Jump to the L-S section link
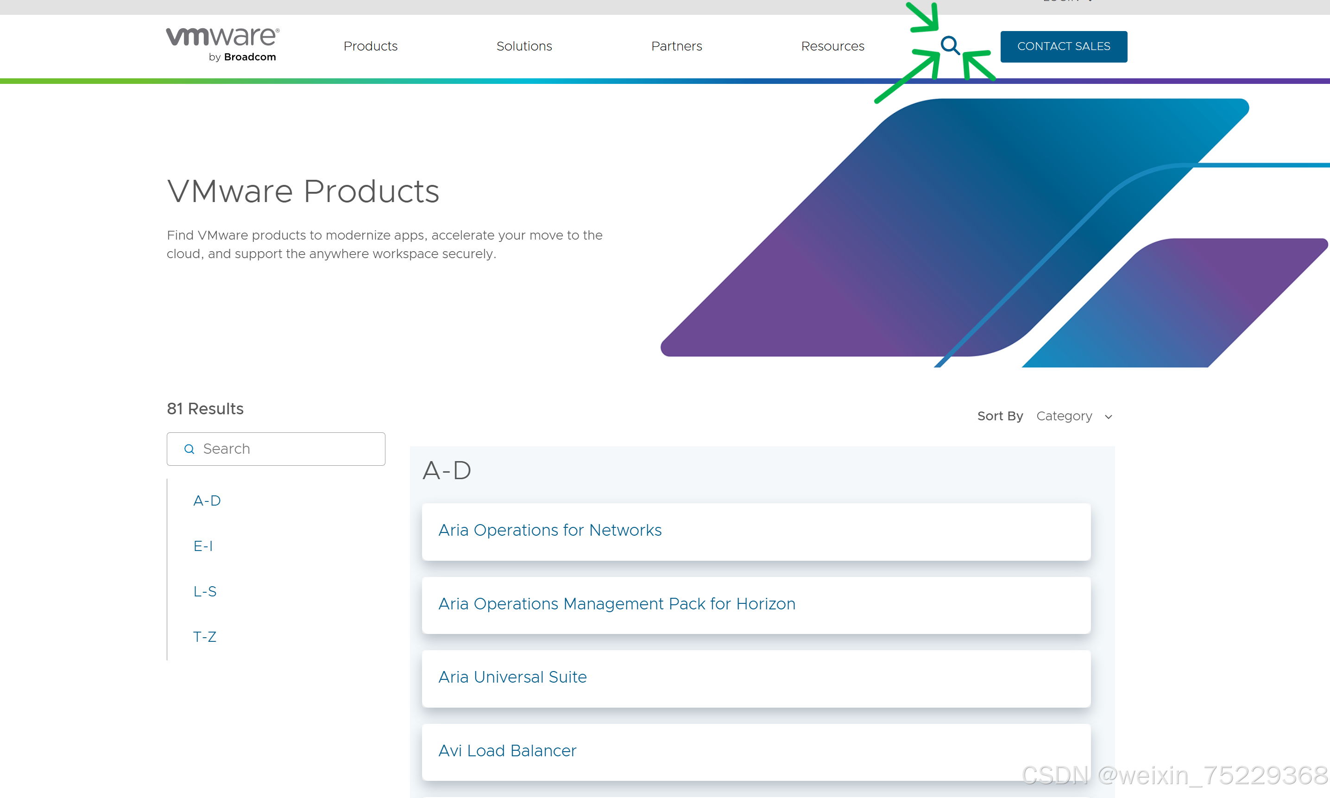 tap(205, 591)
